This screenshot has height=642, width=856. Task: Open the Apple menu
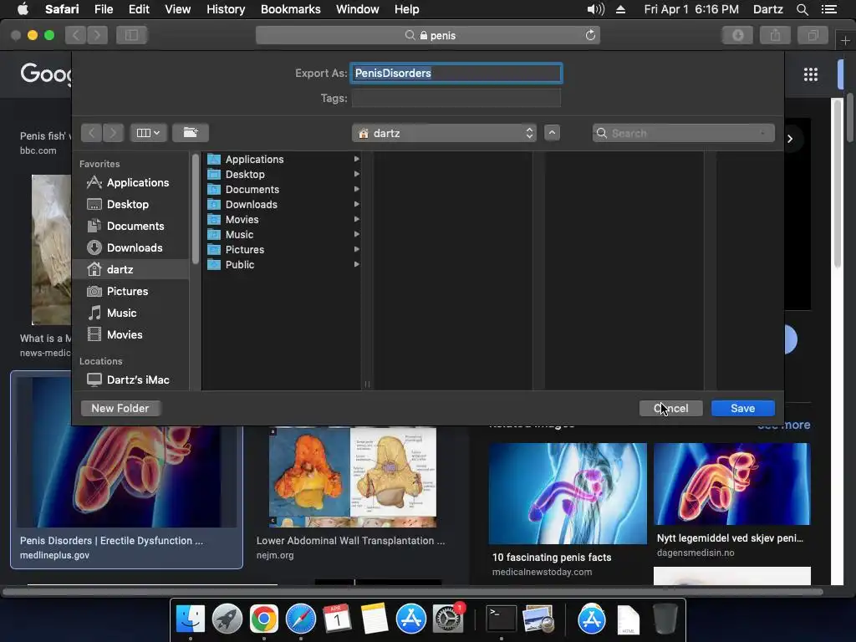click(x=23, y=9)
